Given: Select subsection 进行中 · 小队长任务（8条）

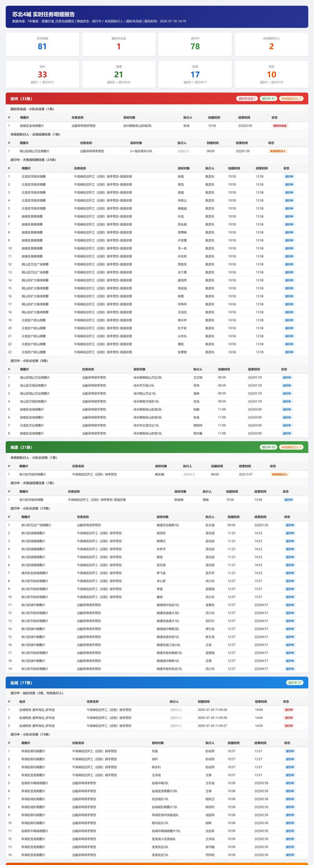Looking at the screenshot, I should pyautogui.click(x=30, y=361).
